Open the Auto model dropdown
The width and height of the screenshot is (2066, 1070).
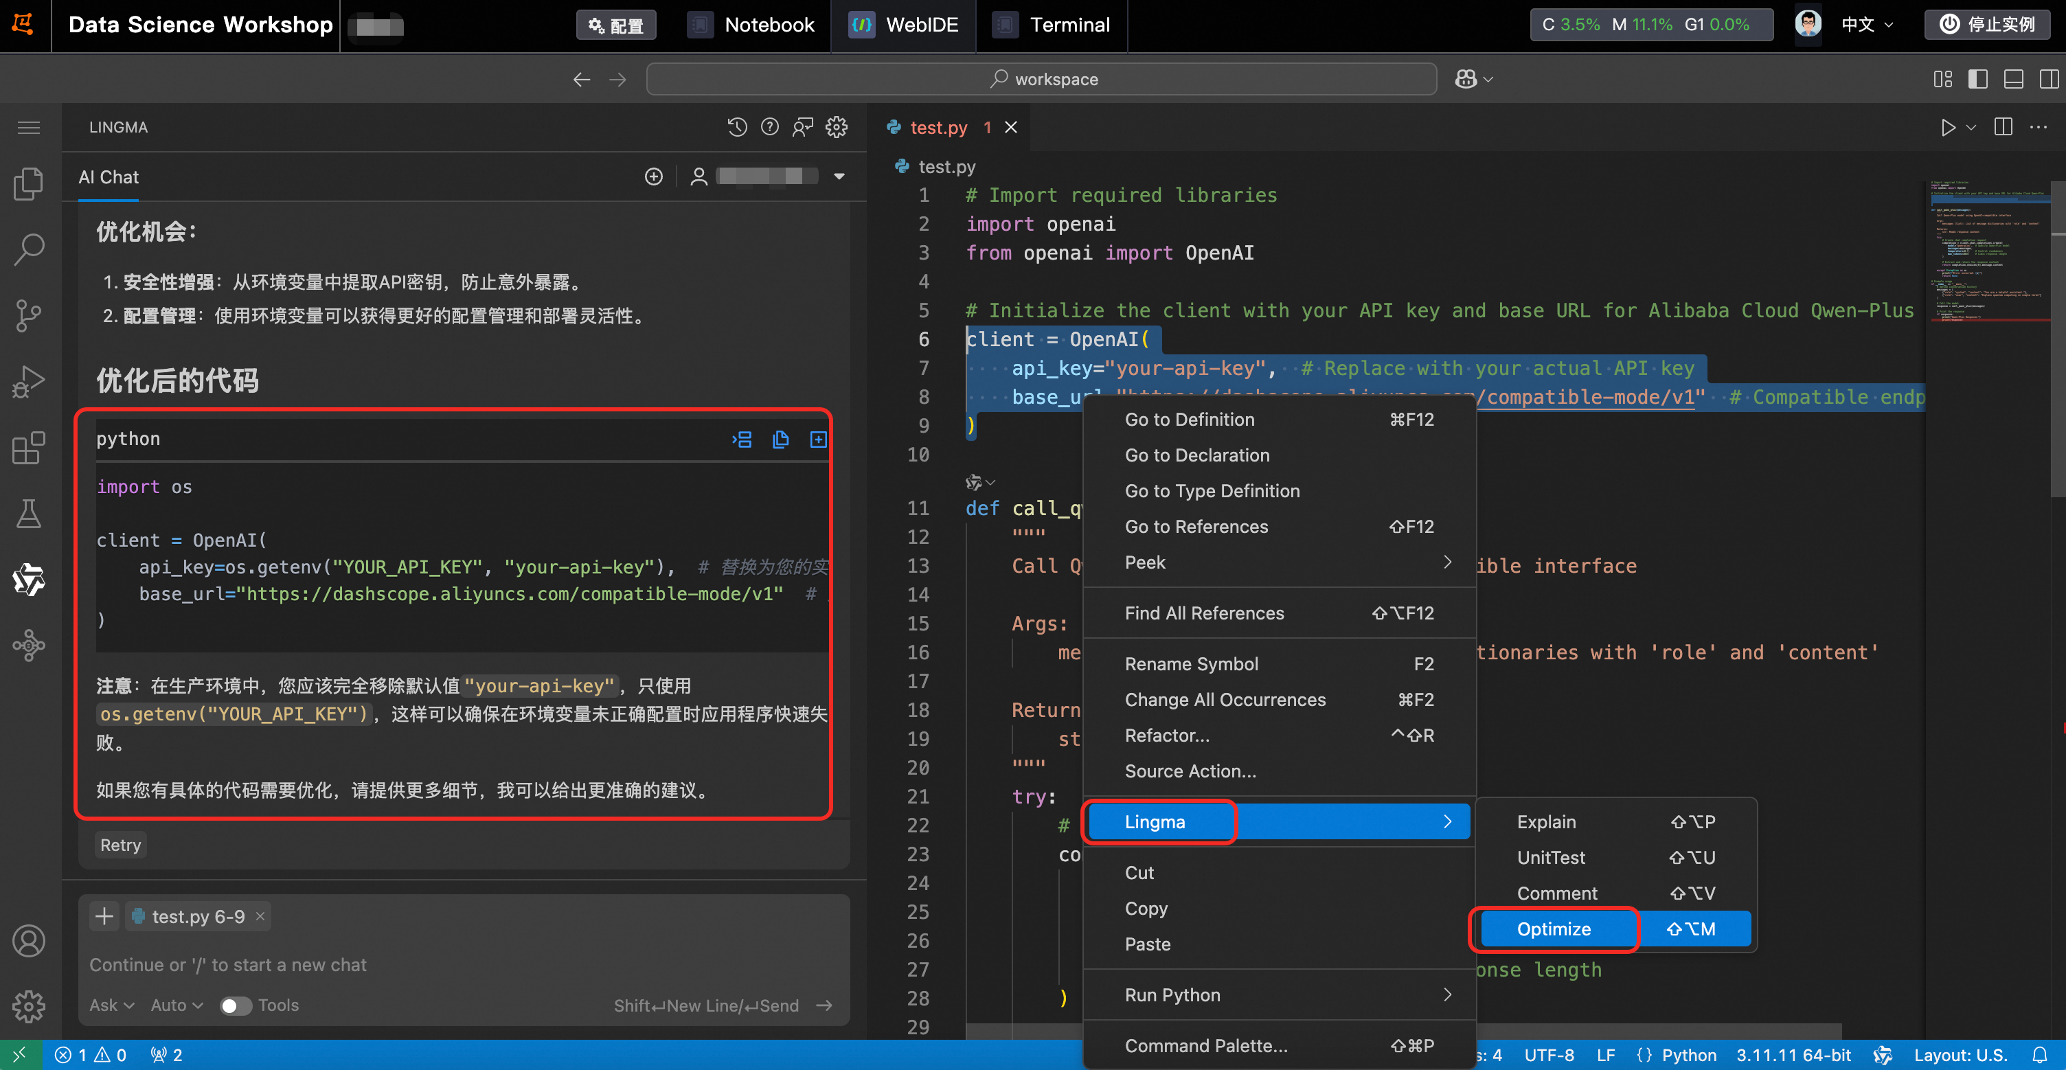pos(177,1005)
